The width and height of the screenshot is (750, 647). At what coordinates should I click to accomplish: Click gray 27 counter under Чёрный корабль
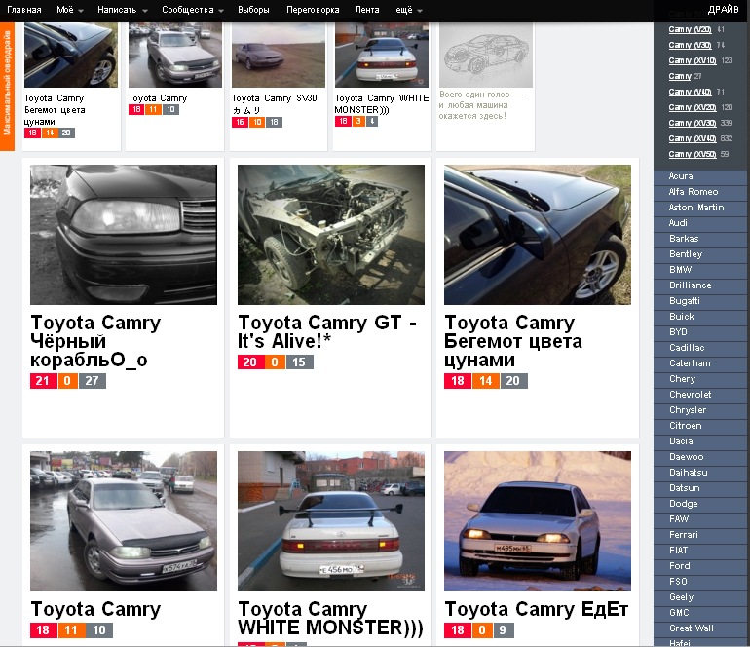pyautogui.click(x=93, y=381)
